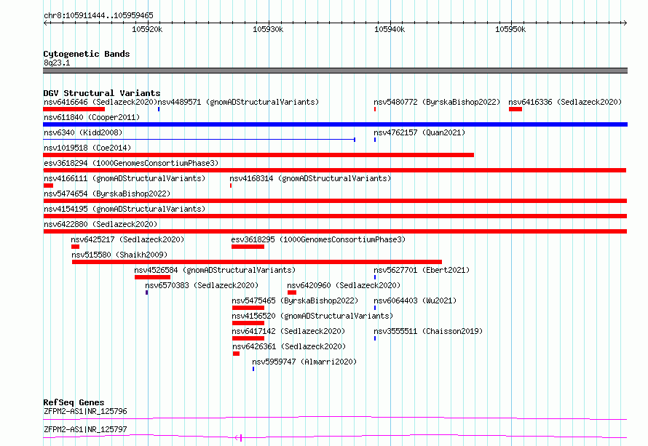Screen dimensions: 648x446
Task: Click the red bar under nsv6422880
Action: pyautogui.click(x=335, y=231)
